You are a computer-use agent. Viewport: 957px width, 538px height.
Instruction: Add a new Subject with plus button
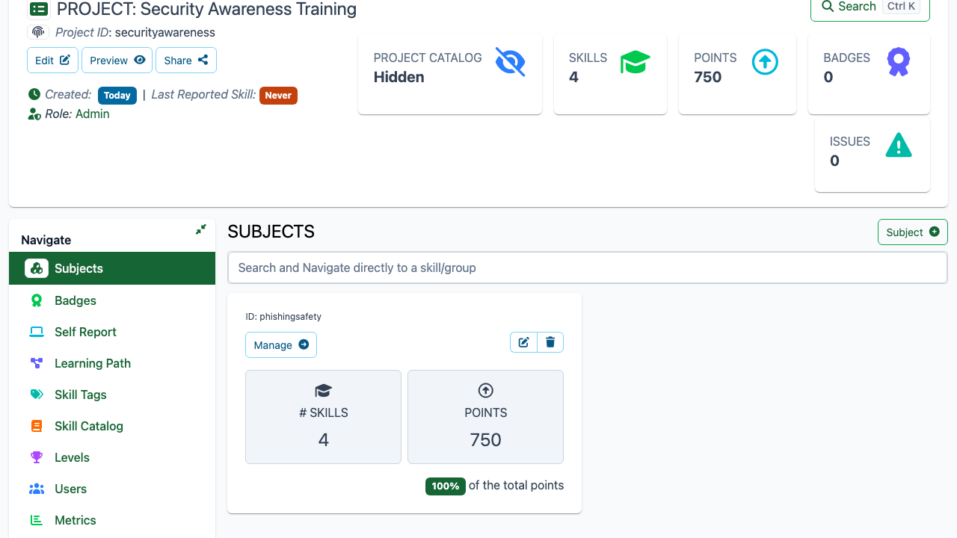point(913,232)
